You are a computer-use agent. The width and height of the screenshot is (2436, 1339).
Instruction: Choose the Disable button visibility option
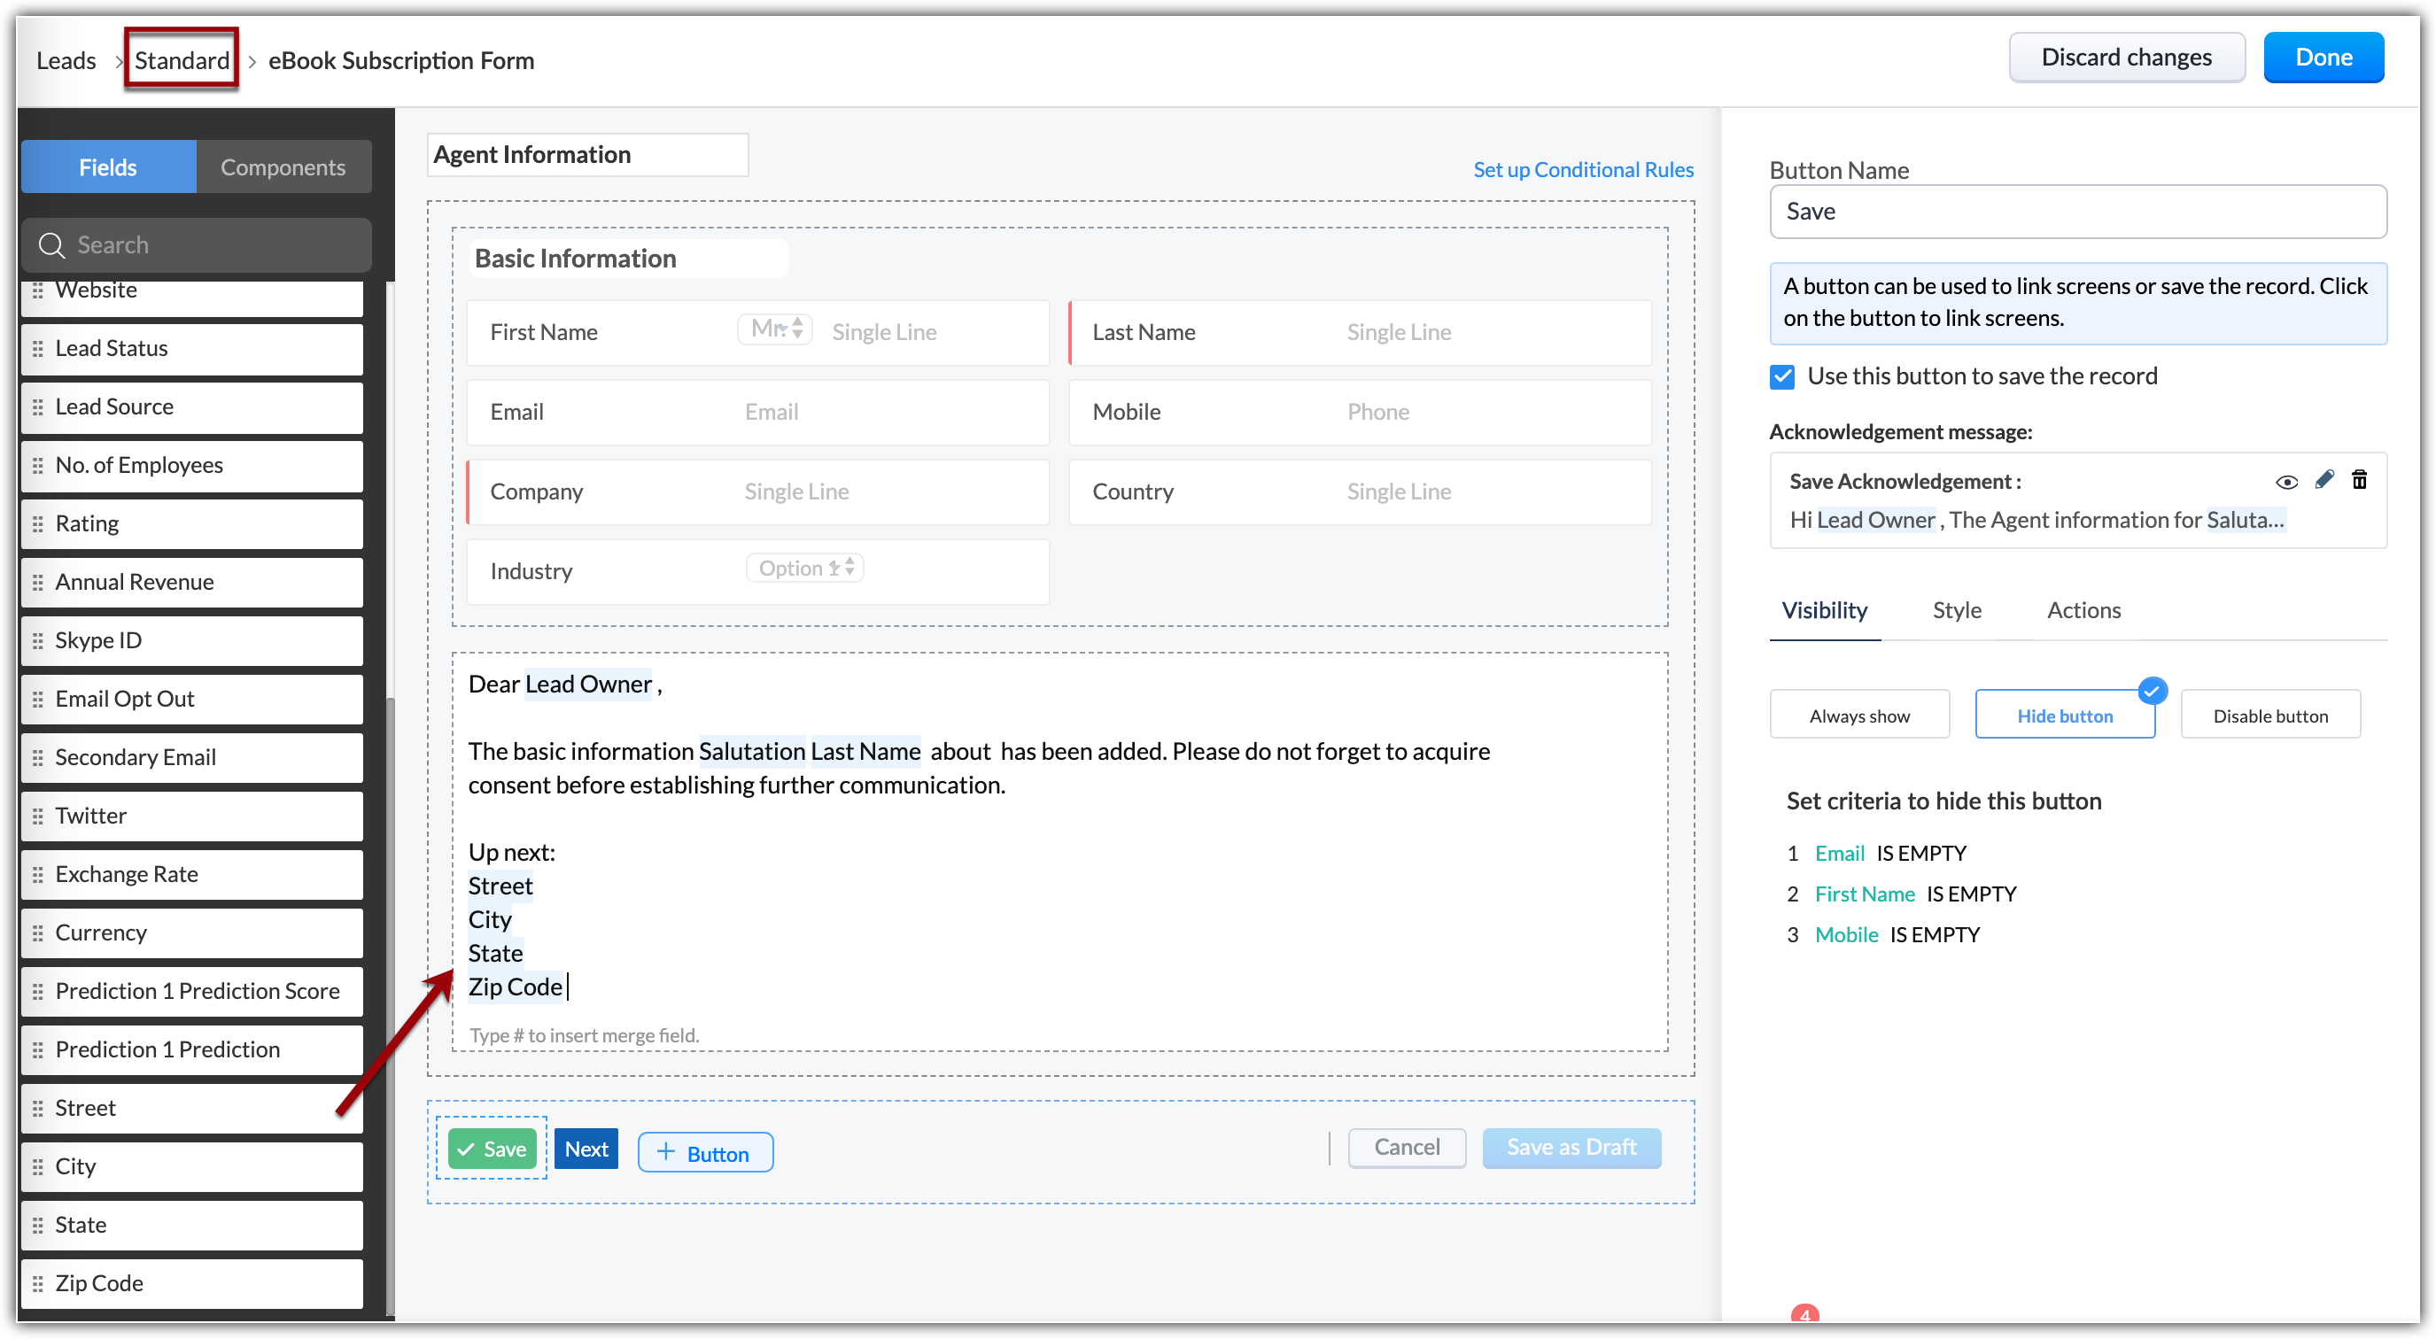pos(2269,715)
